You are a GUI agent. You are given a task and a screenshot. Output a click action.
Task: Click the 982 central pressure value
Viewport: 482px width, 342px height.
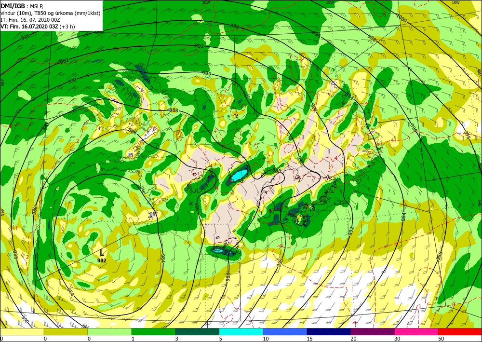click(102, 260)
